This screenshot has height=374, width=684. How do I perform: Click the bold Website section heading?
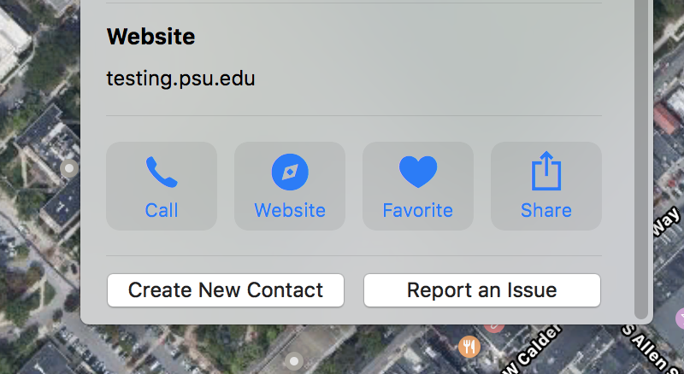[151, 36]
